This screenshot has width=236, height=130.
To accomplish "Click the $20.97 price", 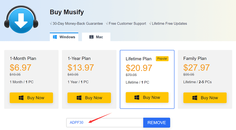I will (139, 68).
